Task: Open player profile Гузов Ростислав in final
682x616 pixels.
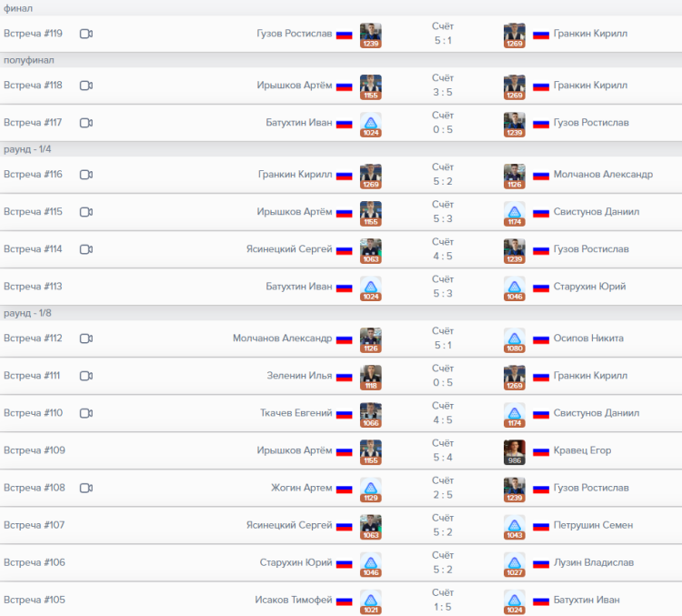Action: (296, 34)
